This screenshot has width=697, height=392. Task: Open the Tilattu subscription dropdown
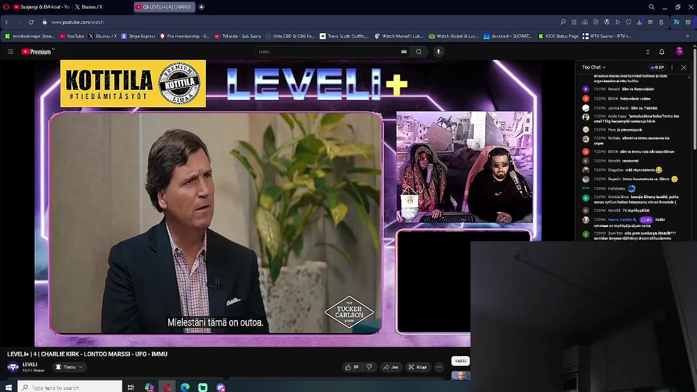[69, 367]
